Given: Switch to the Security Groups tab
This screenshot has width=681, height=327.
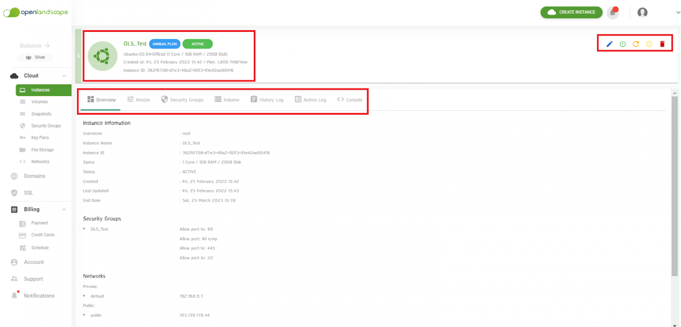Looking at the screenshot, I should click(x=182, y=100).
